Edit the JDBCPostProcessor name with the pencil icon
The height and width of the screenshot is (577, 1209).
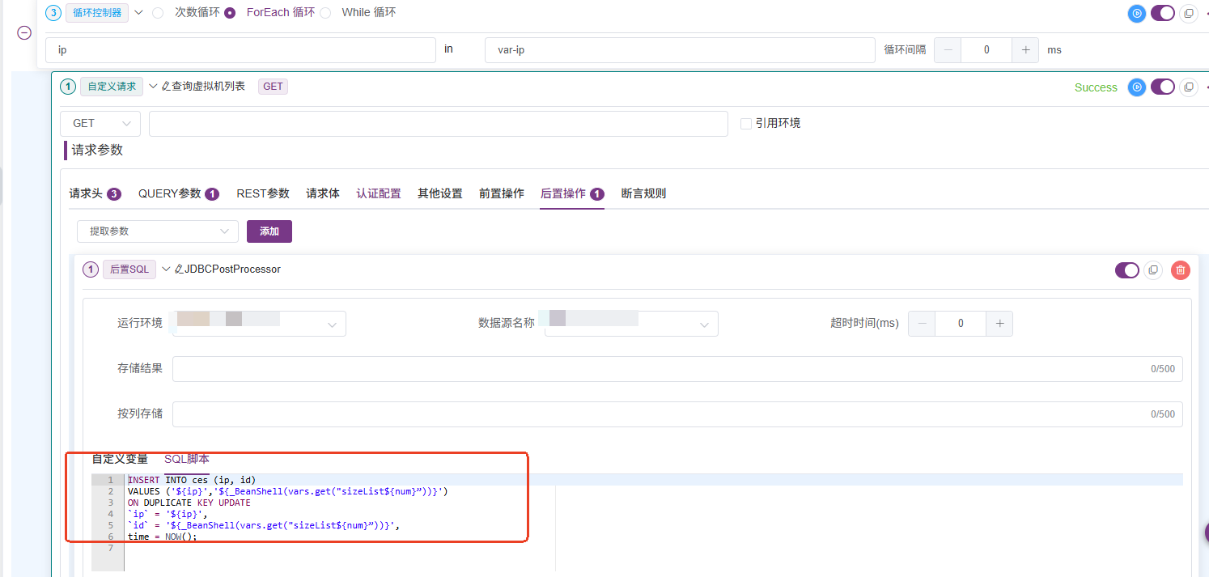coord(179,269)
